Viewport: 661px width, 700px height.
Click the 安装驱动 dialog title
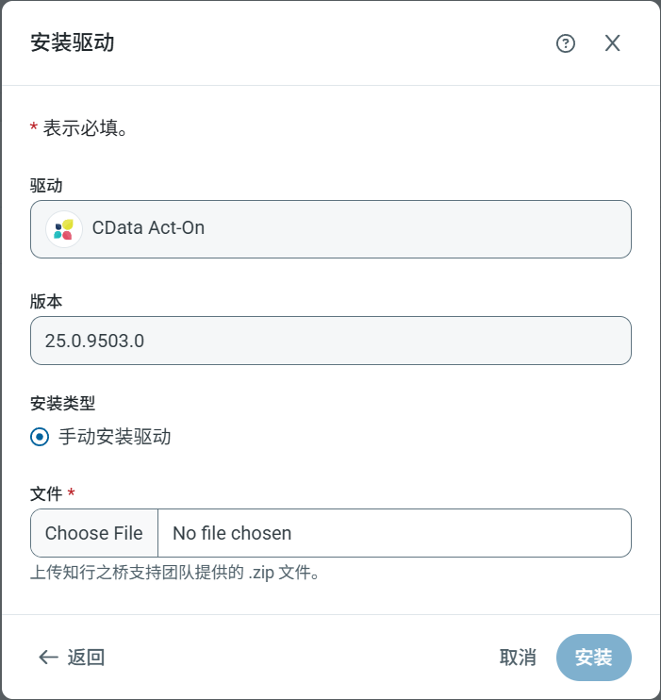(x=73, y=42)
